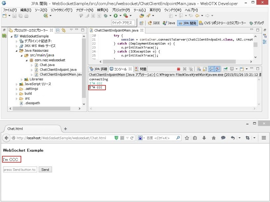The width and height of the screenshot is (270, 202).
Task: Click the Debug bug icon in toolbar
Action: [x=106, y=16]
